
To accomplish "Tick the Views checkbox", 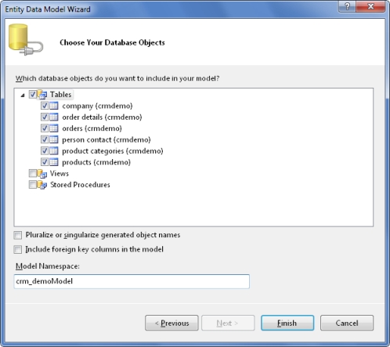I will (33, 173).
